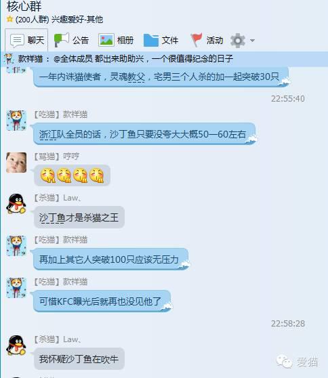Screen dimensions: 328x378
Task: Click the cat avatar beside 浙江队全员的话 message
Action: point(16,121)
